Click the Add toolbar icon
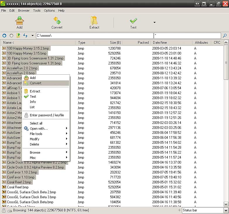The height and width of the screenshot is (214, 229). pyautogui.click(x=19, y=21)
